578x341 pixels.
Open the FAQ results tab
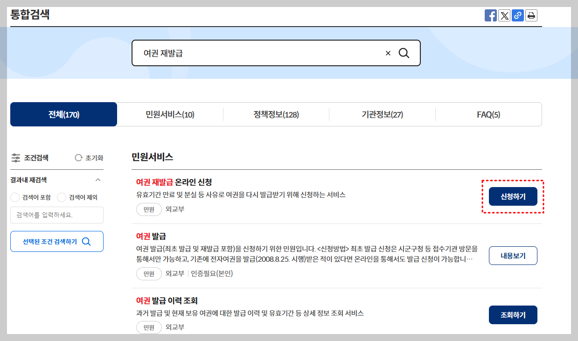point(488,114)
